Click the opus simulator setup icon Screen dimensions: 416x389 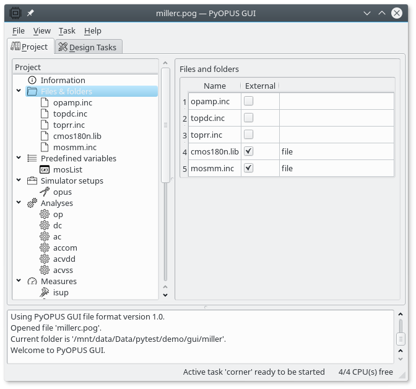[x=45, y=192]
